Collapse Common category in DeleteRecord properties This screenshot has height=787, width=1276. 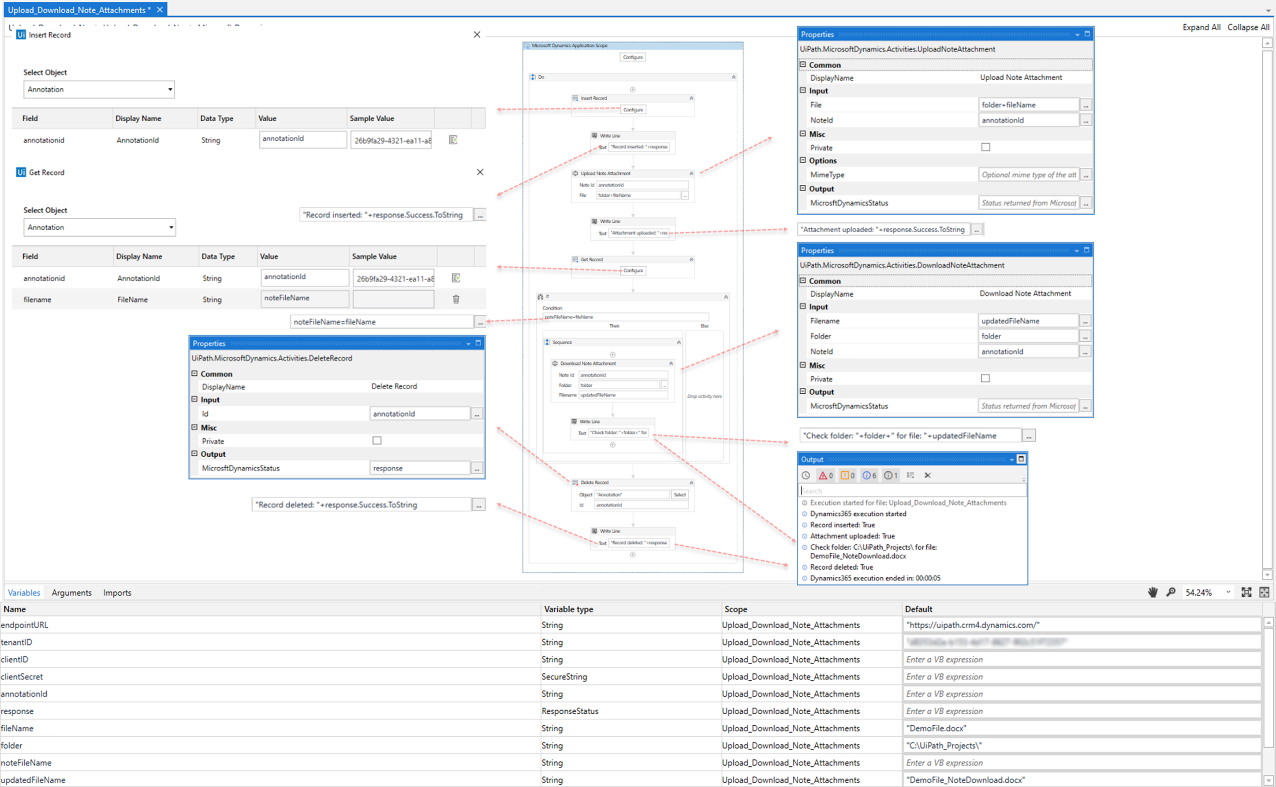click(x=194, y=374)
